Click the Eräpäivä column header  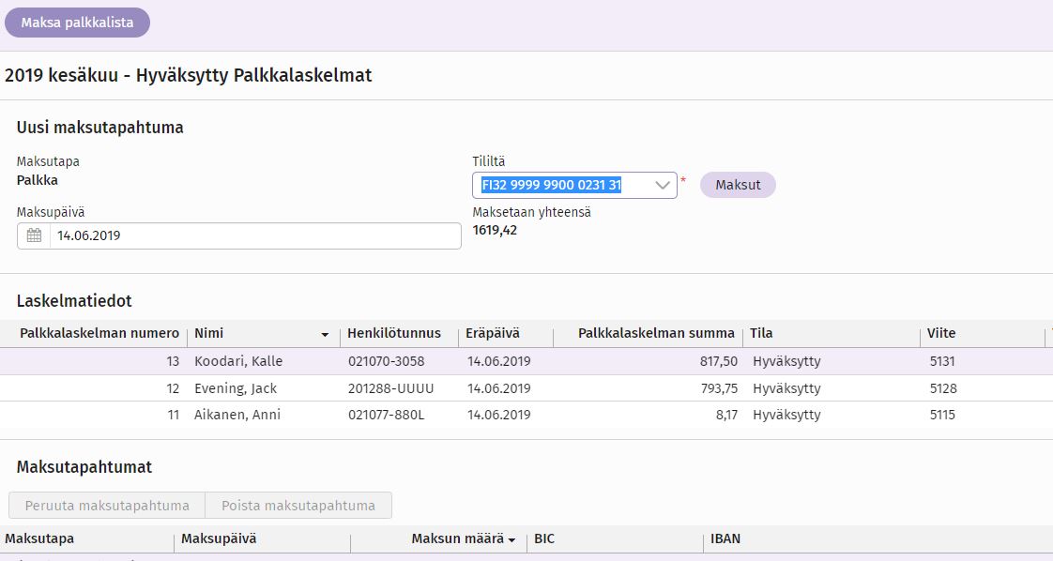pos(493,334)
